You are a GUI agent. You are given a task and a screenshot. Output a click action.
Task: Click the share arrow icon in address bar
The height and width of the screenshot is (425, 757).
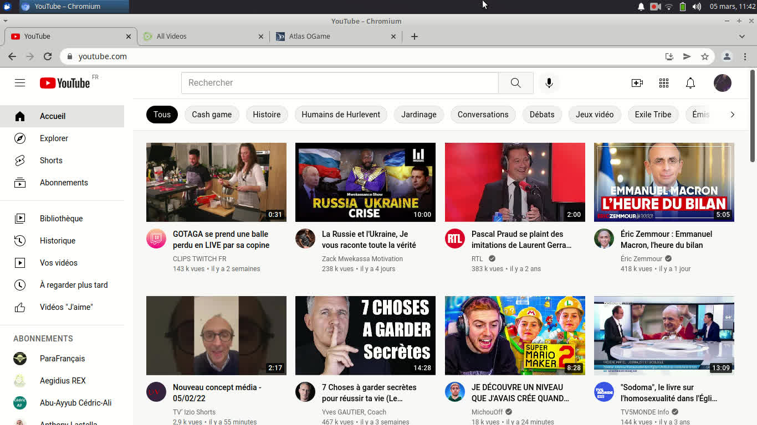[687, 56]
